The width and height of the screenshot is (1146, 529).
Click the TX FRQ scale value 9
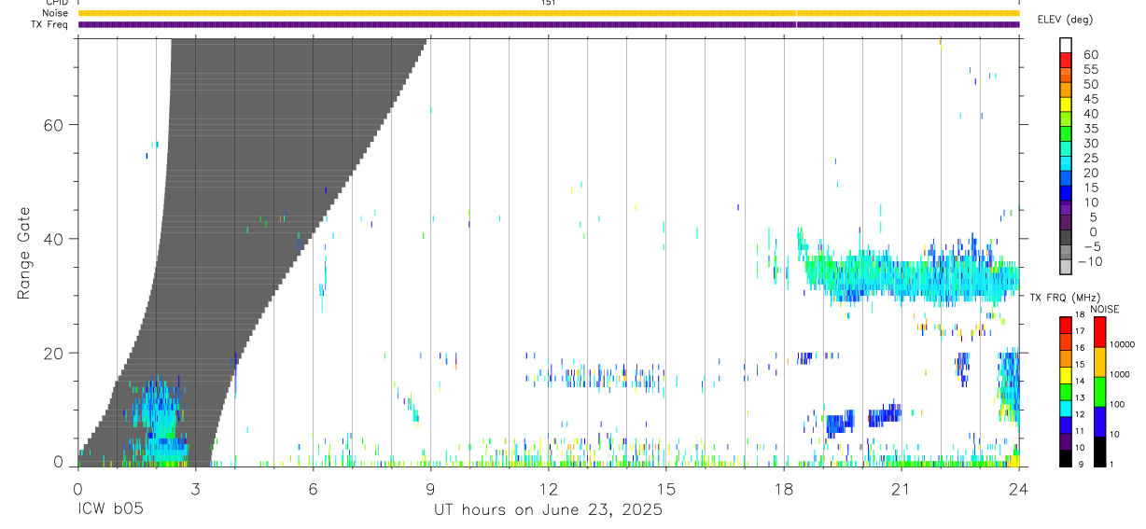[x=1079, y=464]
